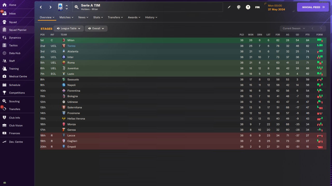Click Milan's form indicator bars
This screenshot has height=186, width=332.
click(320, 40)
